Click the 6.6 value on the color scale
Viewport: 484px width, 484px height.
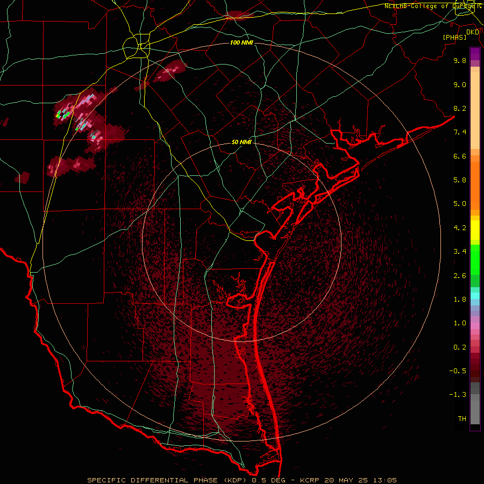[460, 156]
